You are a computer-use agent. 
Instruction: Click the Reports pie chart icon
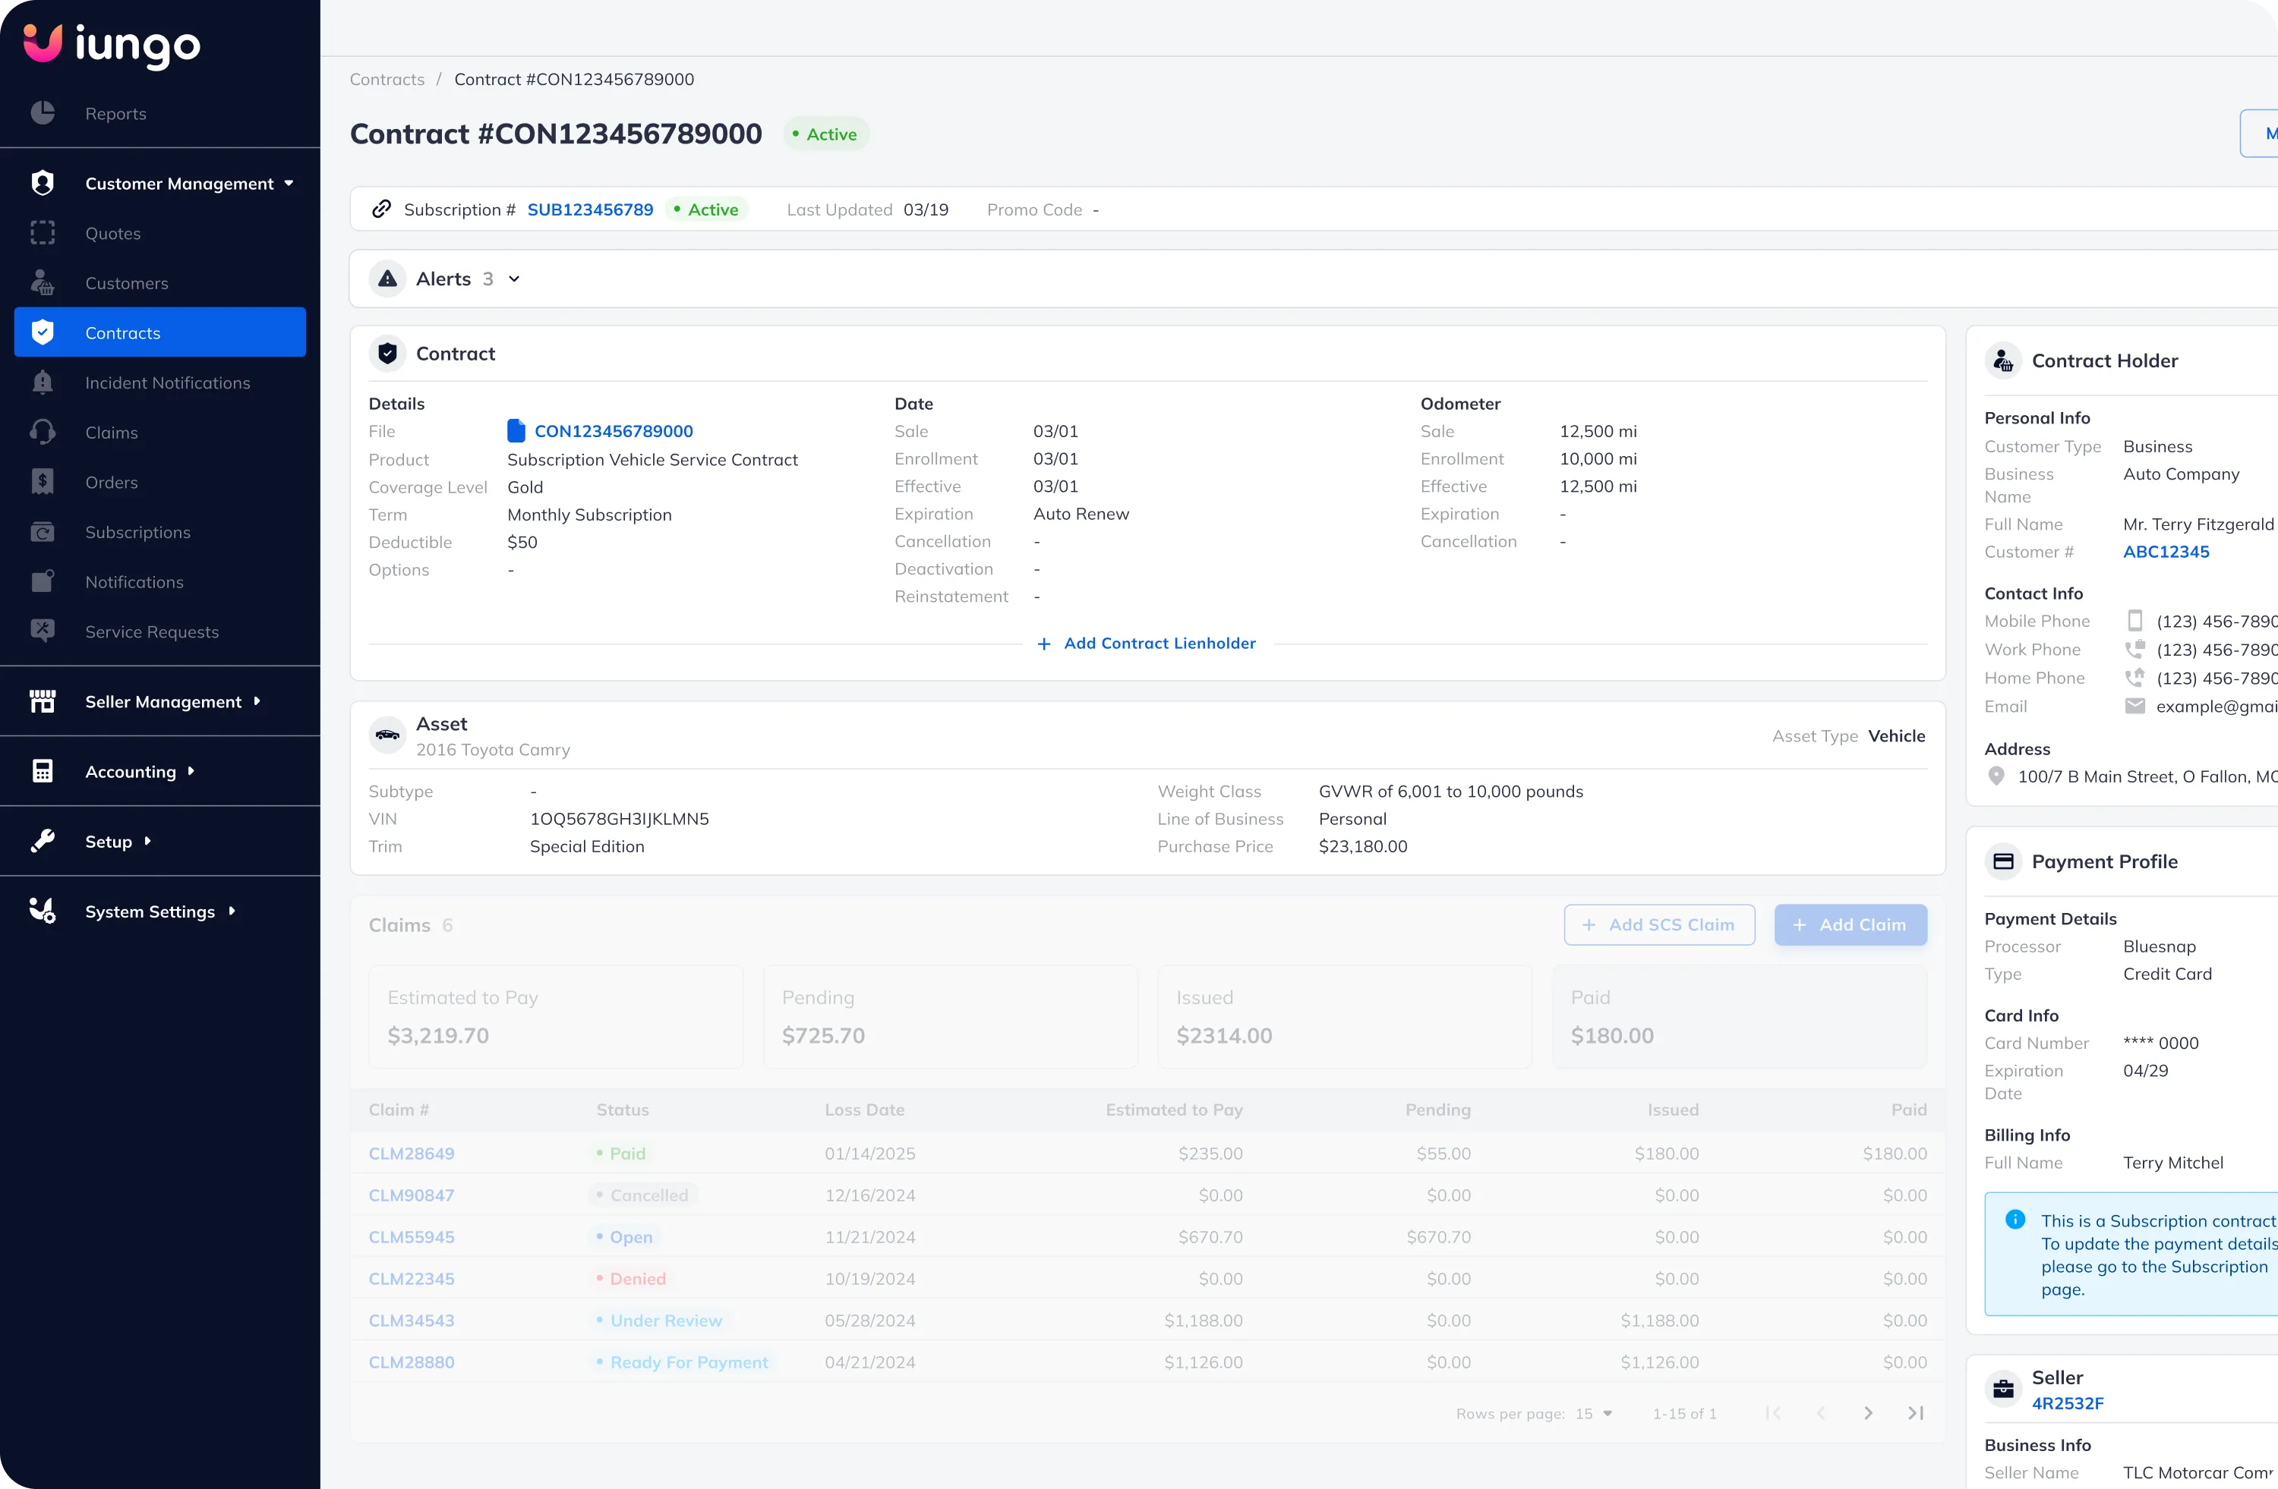42,113
